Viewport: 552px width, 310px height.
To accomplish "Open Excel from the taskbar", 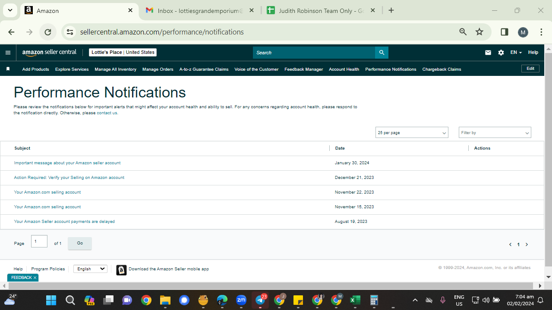I will click(x=355, y=300).
